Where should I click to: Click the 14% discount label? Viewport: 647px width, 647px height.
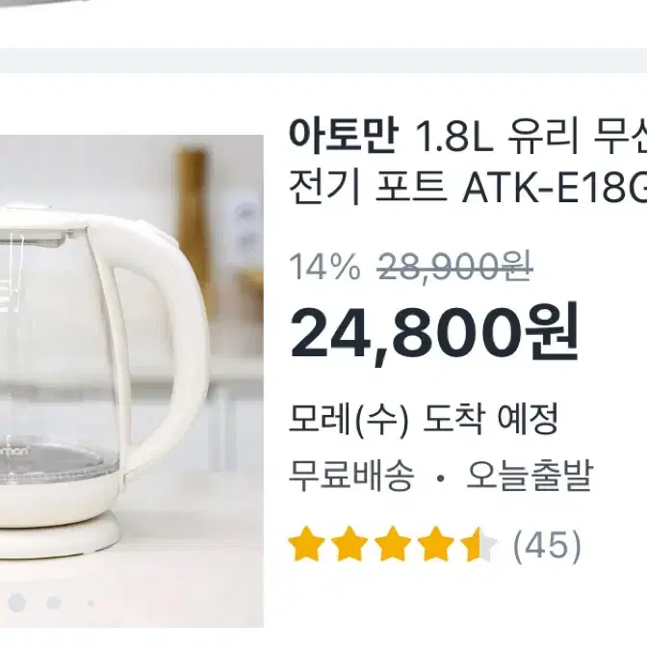(x=324, y=267)
